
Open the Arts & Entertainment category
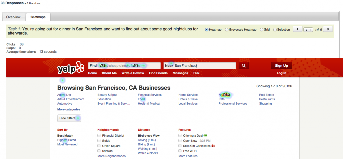71,99
